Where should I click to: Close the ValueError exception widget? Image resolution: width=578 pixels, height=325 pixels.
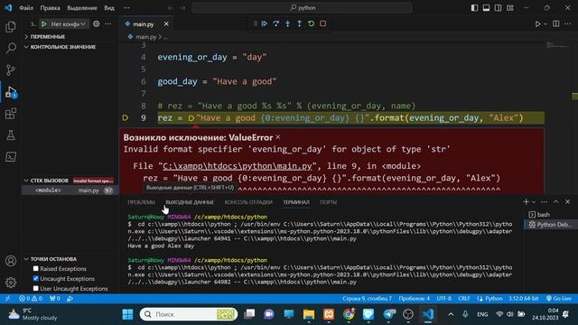click(278, 137)
